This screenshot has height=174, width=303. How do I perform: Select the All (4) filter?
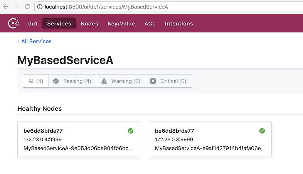36,81
